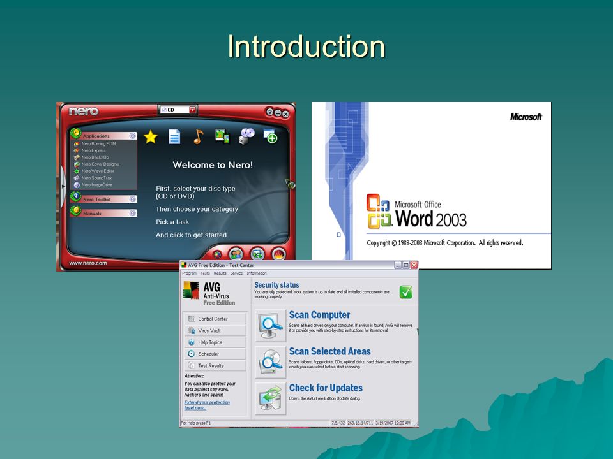
Task: Open the AVG Program menu
Action: [189, 273]
